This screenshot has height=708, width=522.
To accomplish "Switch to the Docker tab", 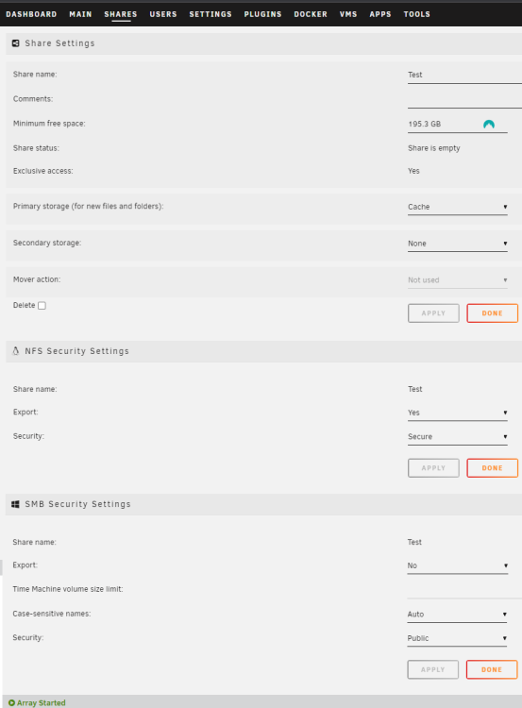I will click(311, 14).
